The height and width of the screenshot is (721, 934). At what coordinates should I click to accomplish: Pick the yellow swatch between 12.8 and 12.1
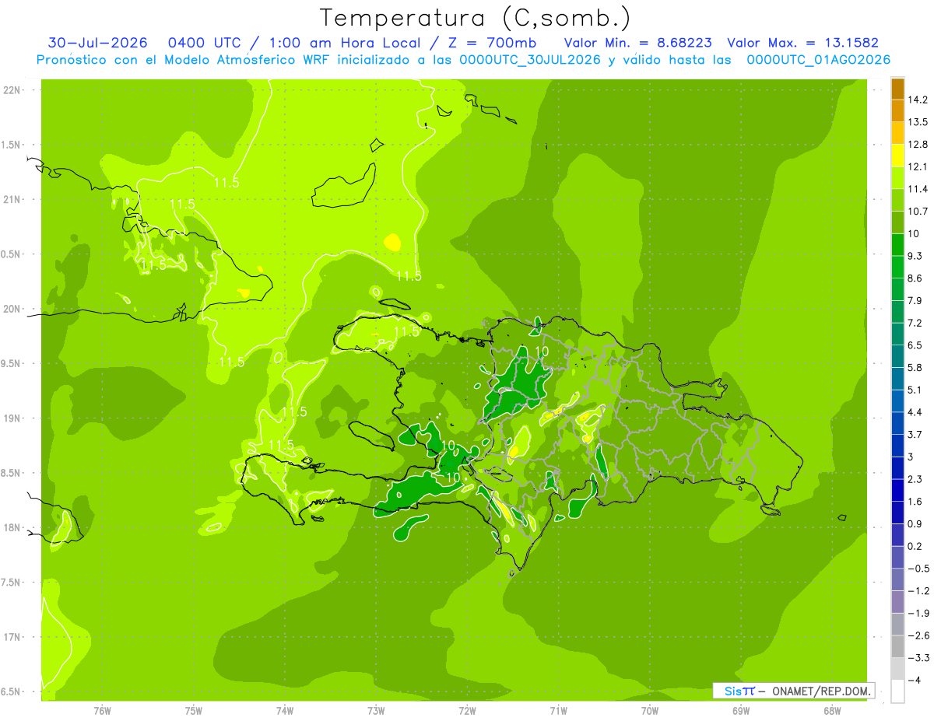pyautogui.click(x=897, y=156)
